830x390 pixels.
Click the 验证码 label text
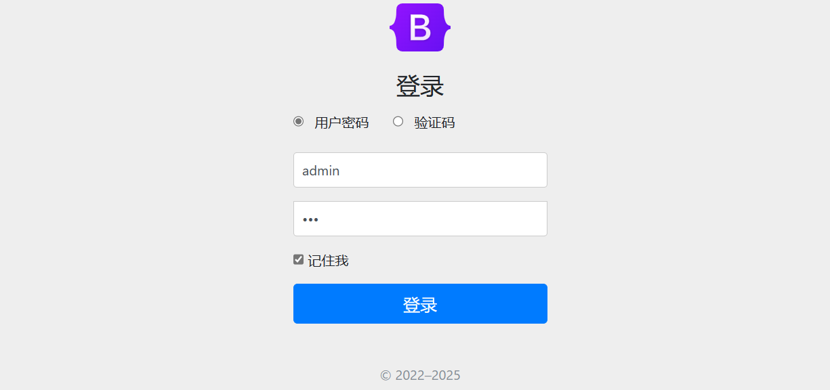[435, 123]
